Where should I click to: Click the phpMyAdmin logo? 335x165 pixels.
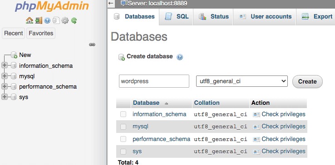click(x=52, y=7)
